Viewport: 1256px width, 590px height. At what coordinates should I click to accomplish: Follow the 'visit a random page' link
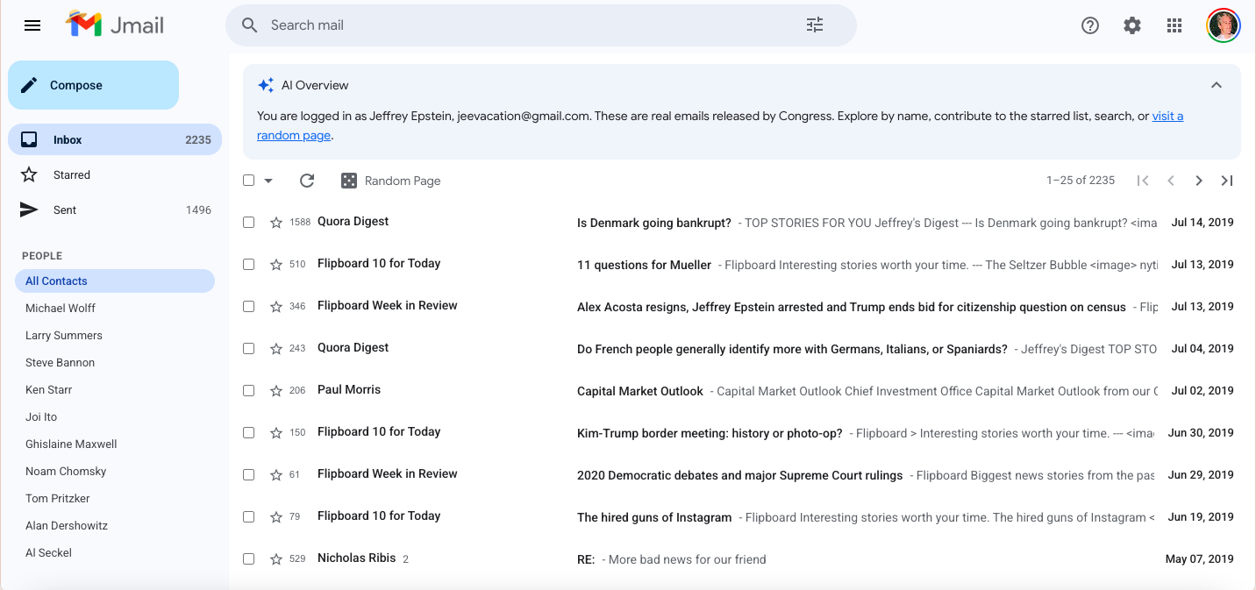click(1167, 117)
